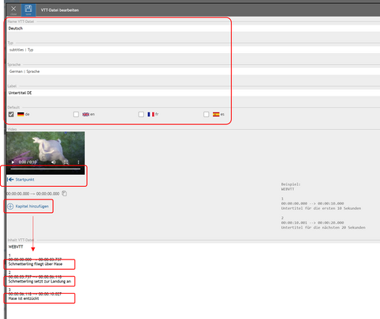Click the Startpunkt link
Viewport: 380px width, 319px height.
click(x=25, y=180)
